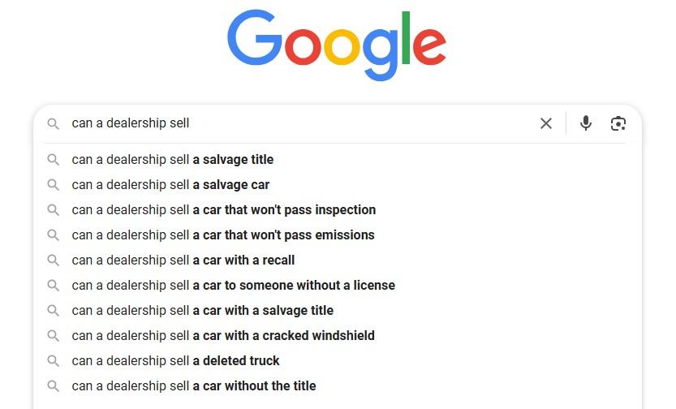Click magnifier icon beside 'a salvage title'
The width and height of the screenshot is (676, 409).
(53, 160)
